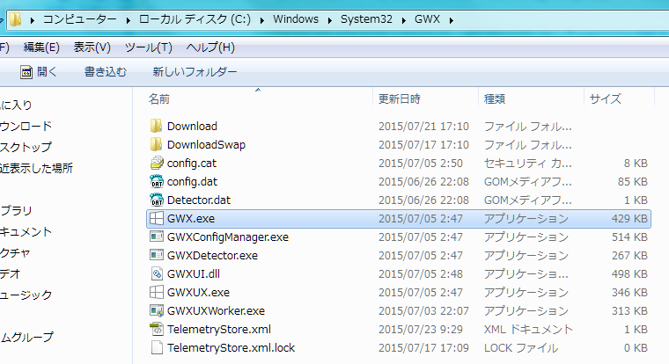Click the XML ドキュメント type cell
The width and height of the screenshot is (669, 364).
(x=528, y=330)
